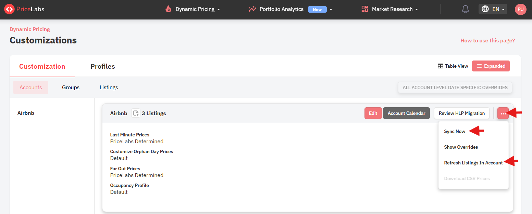
Task: Open the How to use this page link
Action: click(x=487, y=40)
